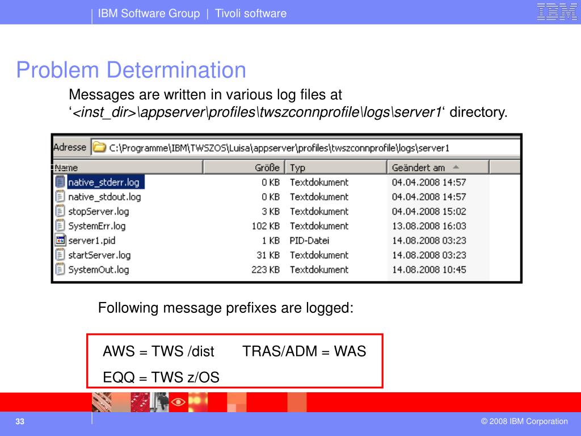The height and width of the screenshot is (436, 581).
Task: Click the Problem Determination slide title
Action: 131,70
